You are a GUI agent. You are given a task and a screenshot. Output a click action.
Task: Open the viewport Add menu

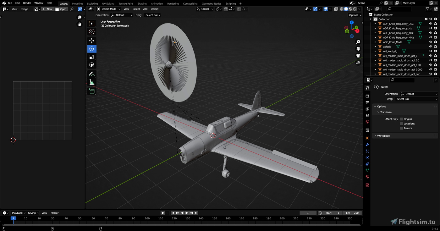coord(145,9)
